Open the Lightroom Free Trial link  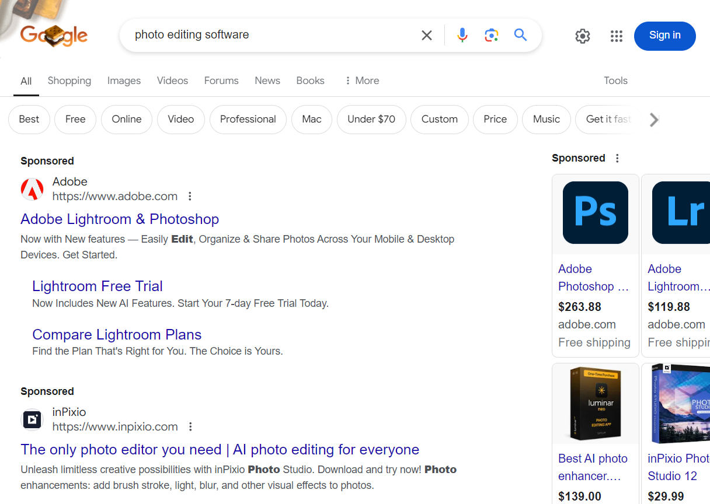tap(98, 286)
